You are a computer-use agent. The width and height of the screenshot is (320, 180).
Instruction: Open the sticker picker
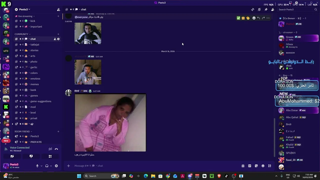256,166
